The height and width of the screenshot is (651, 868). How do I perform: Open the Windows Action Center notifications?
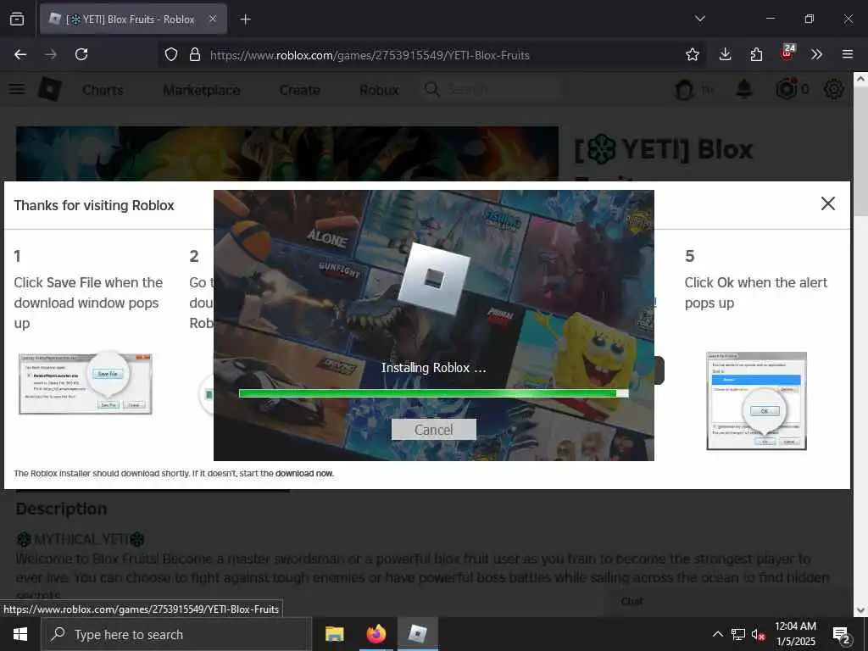point(842,635)
